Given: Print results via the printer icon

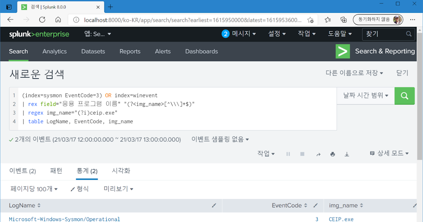Looking at the screenshot, I should click(x=332, y=154).
